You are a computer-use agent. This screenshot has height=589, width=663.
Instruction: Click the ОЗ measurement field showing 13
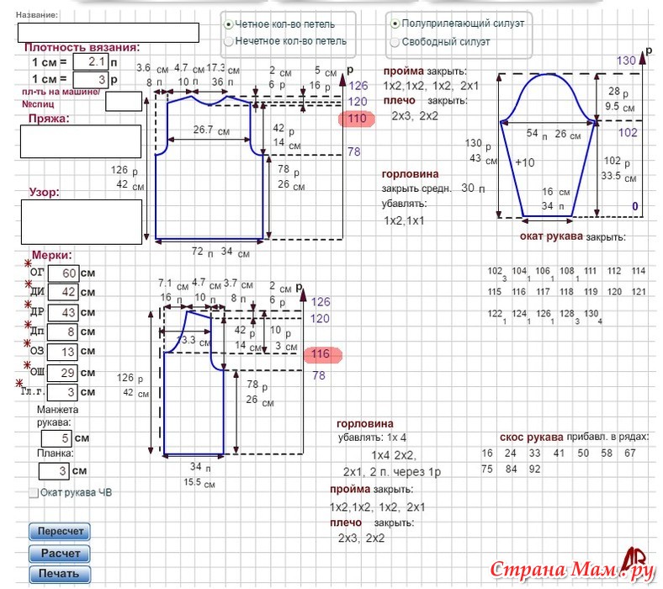click(x=62, y=352)
